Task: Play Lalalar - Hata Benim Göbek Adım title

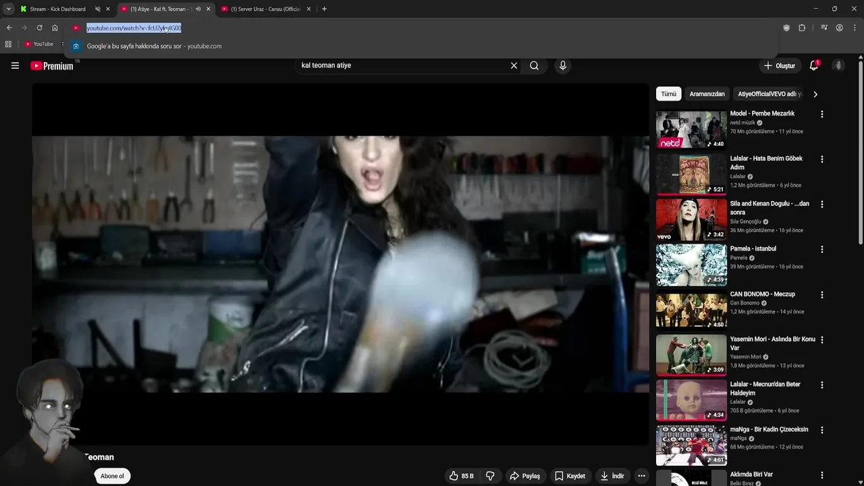Action: tap(766, 163)
